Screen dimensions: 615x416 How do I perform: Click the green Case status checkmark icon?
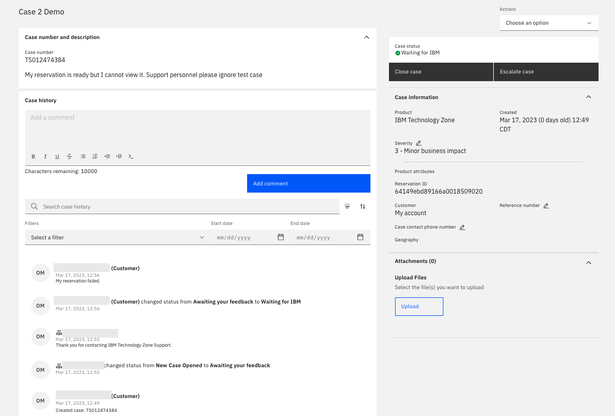click(398, 53)
